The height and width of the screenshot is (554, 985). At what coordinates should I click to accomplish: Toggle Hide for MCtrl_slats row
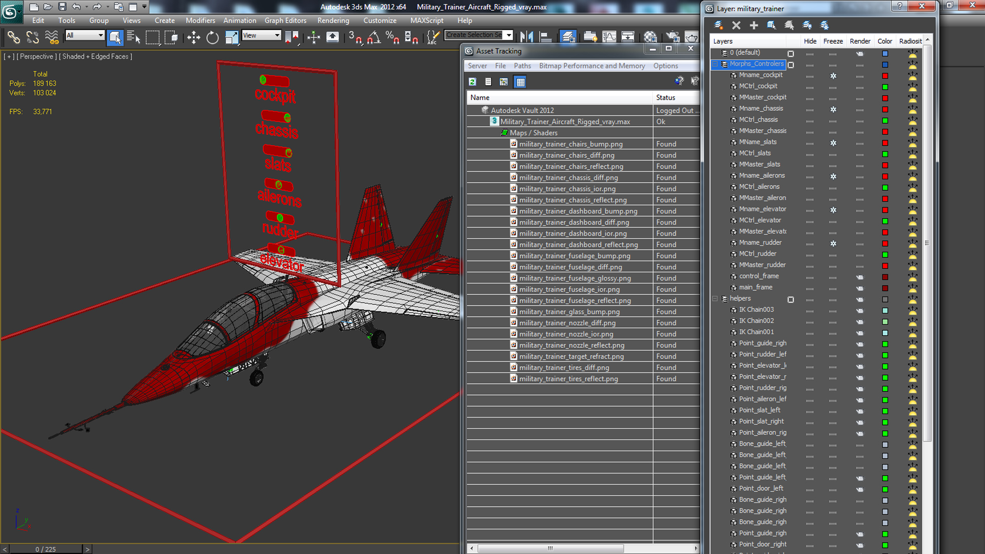(810, 154)
